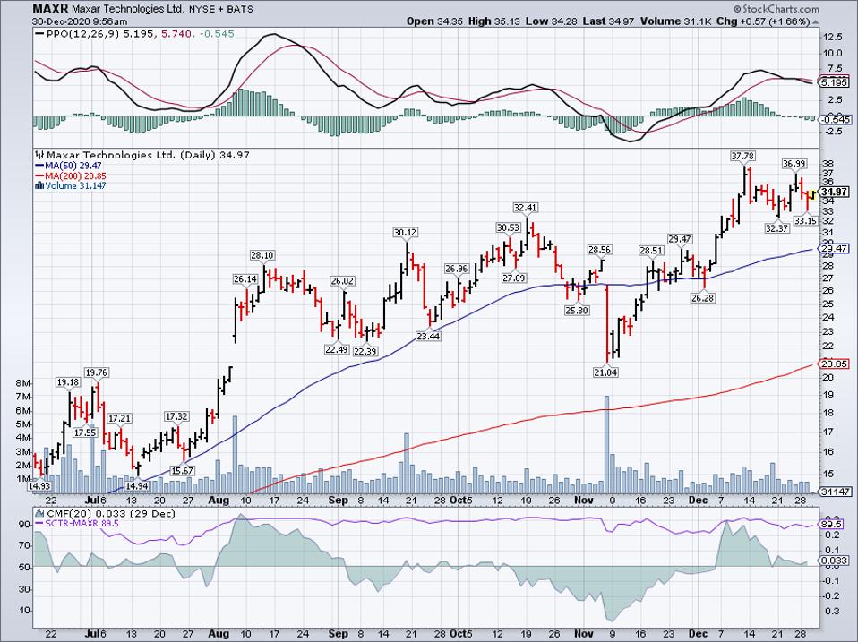Click the 22.49 price low label

(x=336, y=349)
